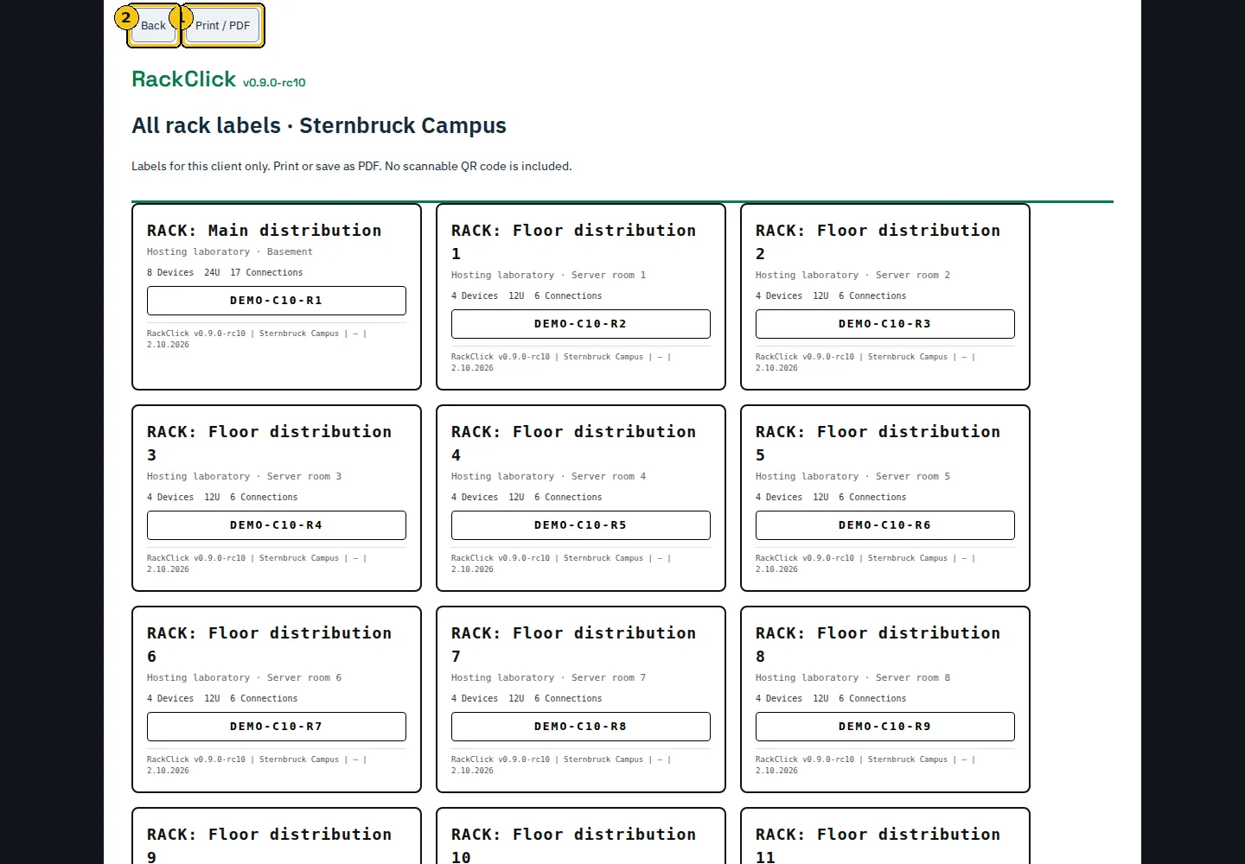
Task: Click the Print / PDF button
Action: point(222,26)
